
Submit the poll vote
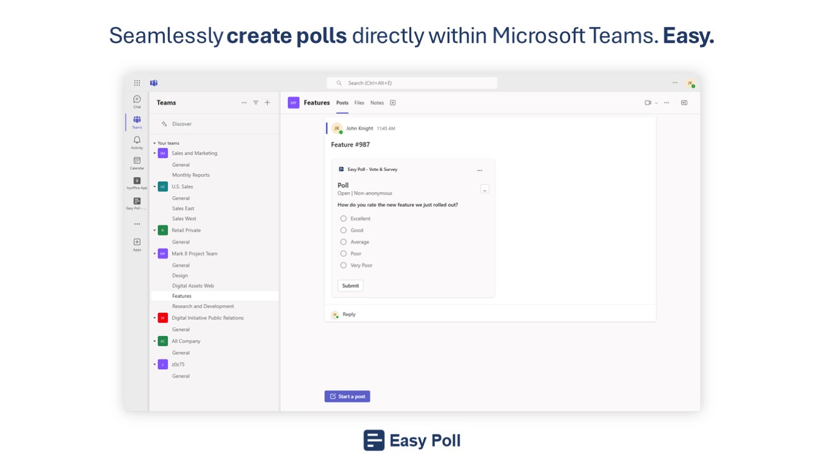click(x=350, y=286)
